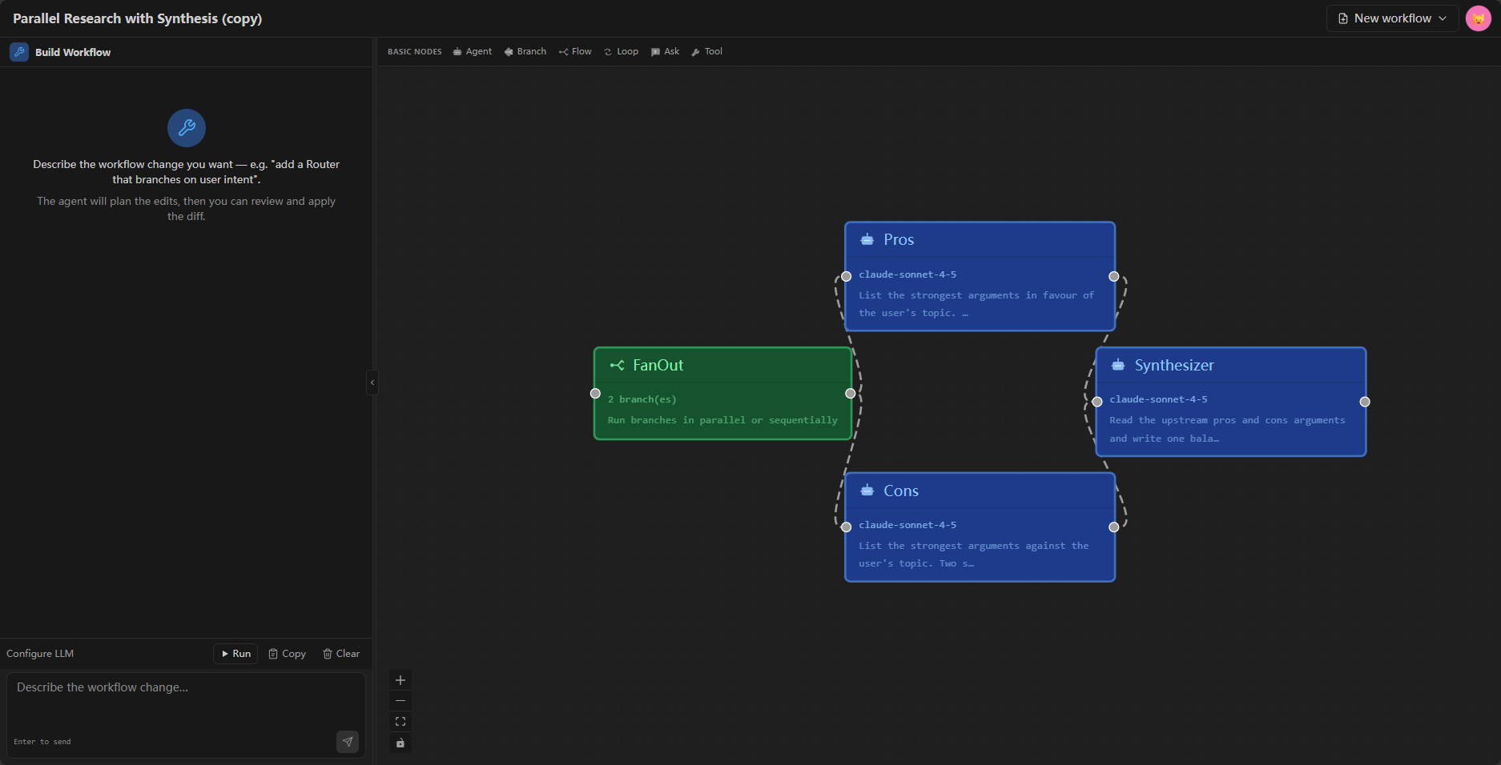Run the workflow
Viewport: 1501px width, 765px height.
[x=235, y=654]
